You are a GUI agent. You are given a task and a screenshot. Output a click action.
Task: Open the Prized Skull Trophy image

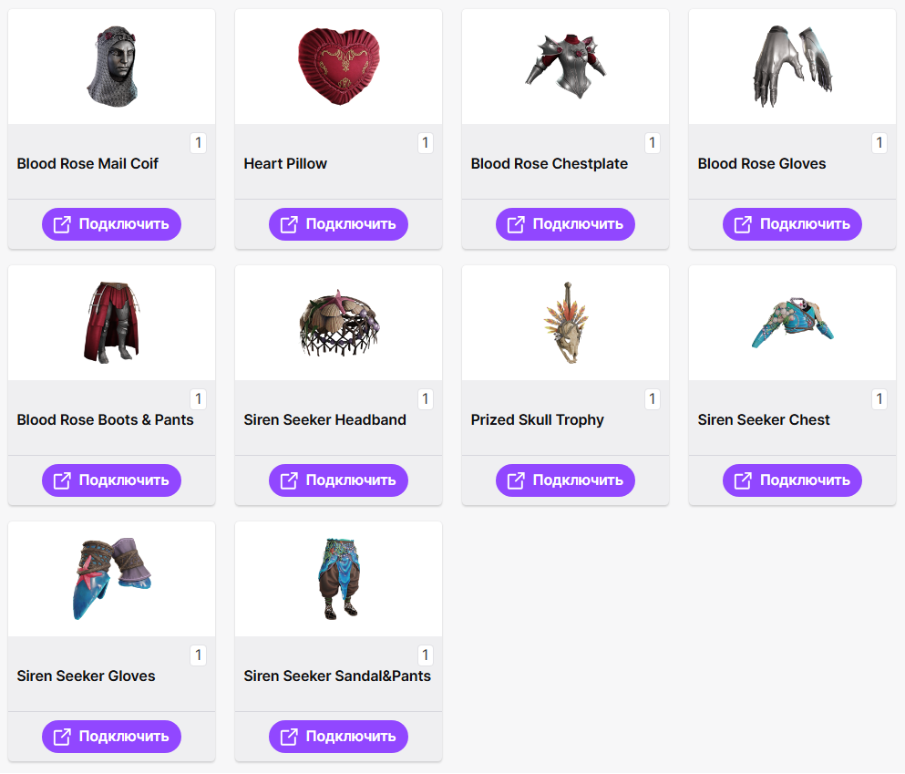coord(566,323)
